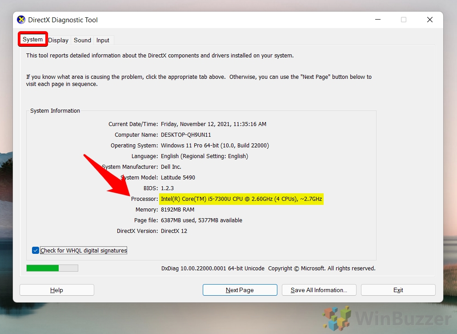Click the System Model value Latitude 5490
This screenshot has height=334, width=457.
[178, 178]
